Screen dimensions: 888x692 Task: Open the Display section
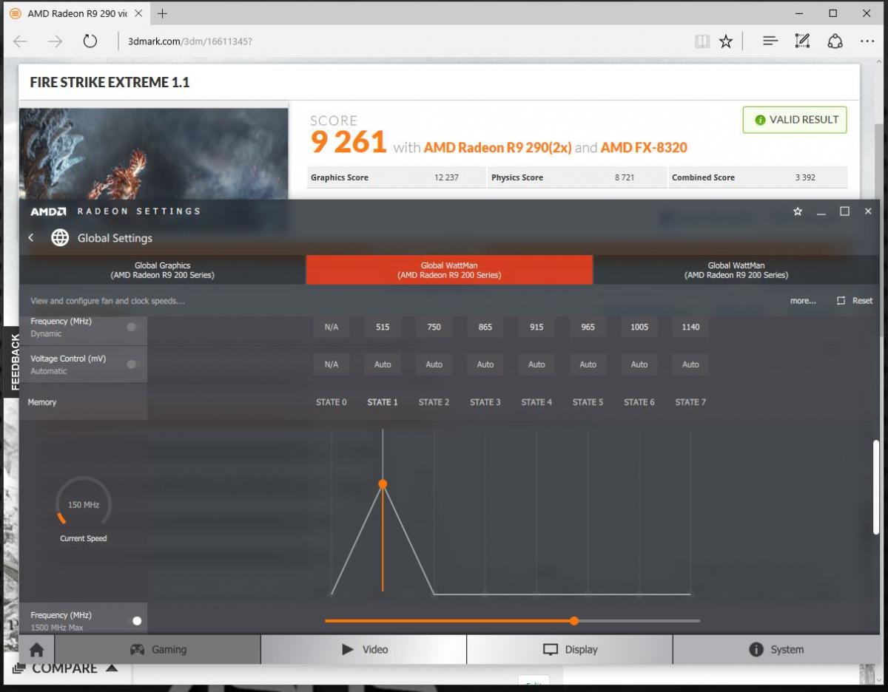[570, 650]
